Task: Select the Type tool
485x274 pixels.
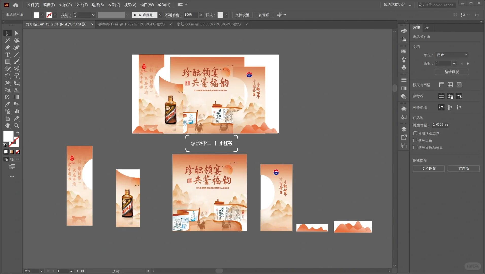Action: click(x=7, y=55)
